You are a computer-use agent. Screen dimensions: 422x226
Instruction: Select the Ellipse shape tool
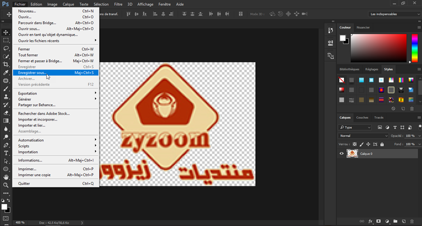click(x=6, y=169)
